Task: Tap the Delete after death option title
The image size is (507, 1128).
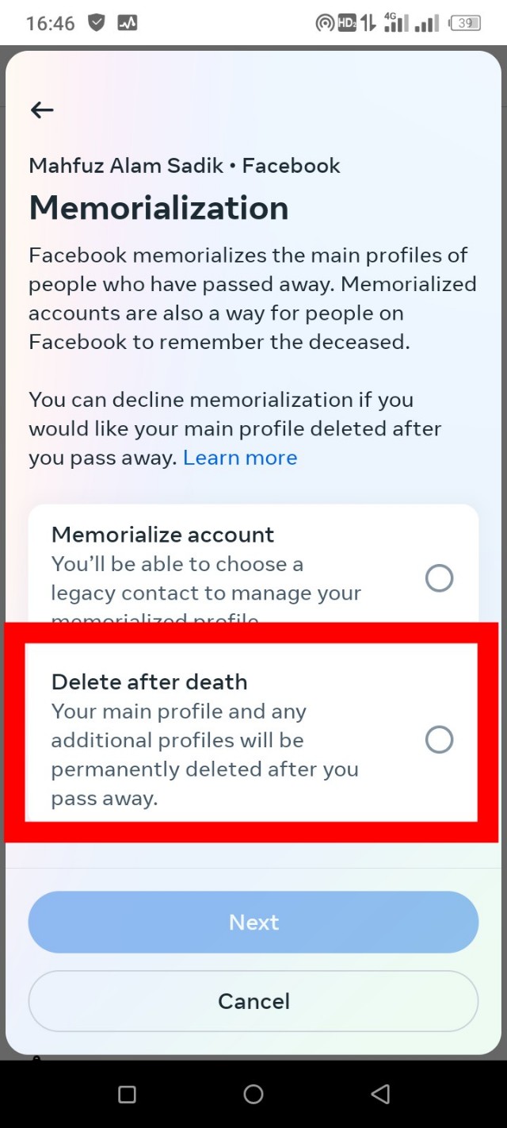Action: click(149, 682)
